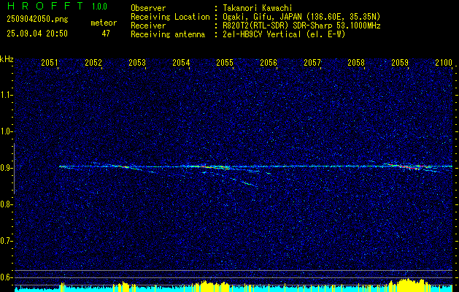Click the yellow power bars under 2059
This screenshot has height=292, width=459.
coord(409,284)
